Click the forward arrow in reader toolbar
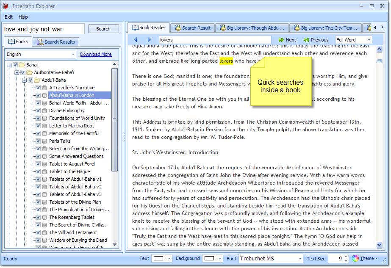Screen dimensions: 391x268 [x=149, y=40]
